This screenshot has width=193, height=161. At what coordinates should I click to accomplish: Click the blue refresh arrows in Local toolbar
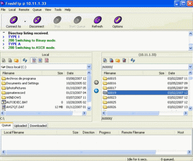pos(25,60)
